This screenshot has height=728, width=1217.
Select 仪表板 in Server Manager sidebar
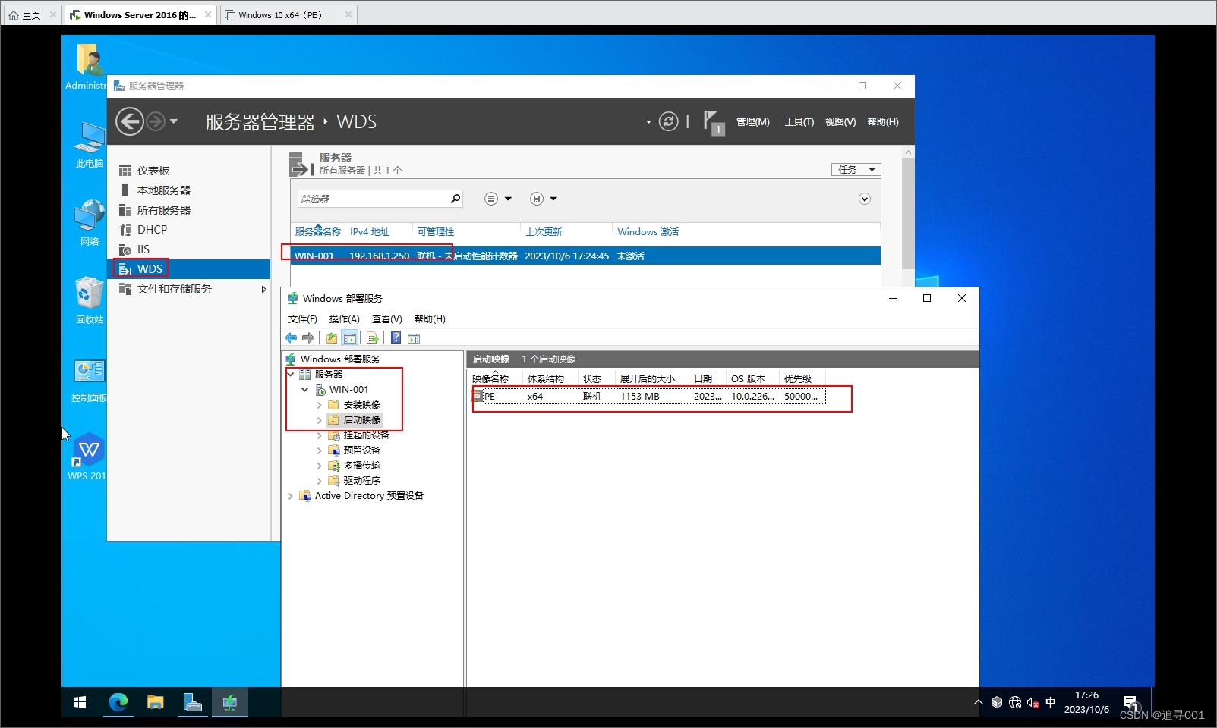tap(189, 171)
